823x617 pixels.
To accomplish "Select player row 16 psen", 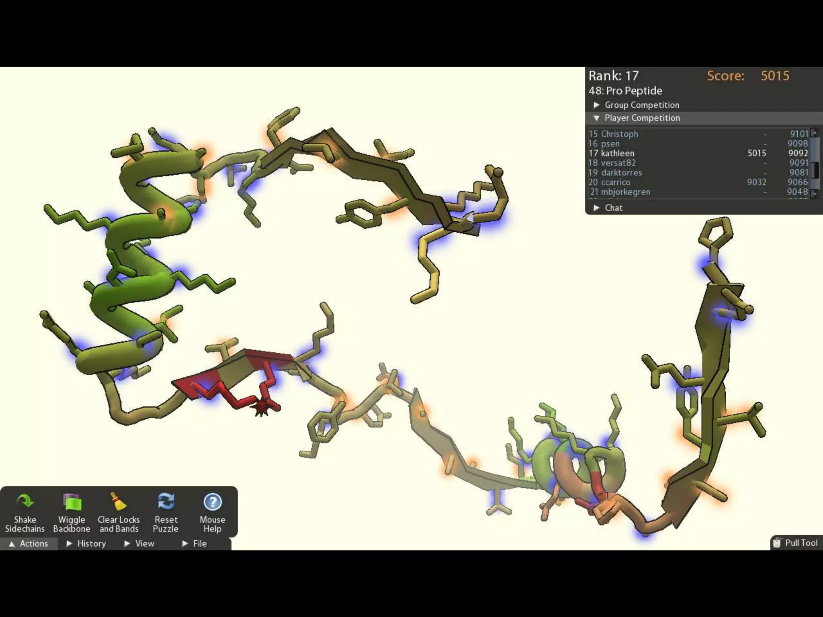I will [x=698, y=143].
